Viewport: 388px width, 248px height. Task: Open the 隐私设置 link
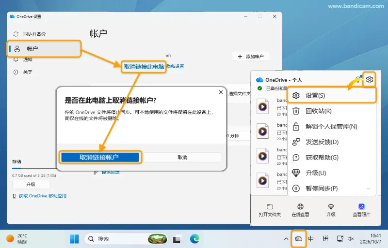[176, 66]
